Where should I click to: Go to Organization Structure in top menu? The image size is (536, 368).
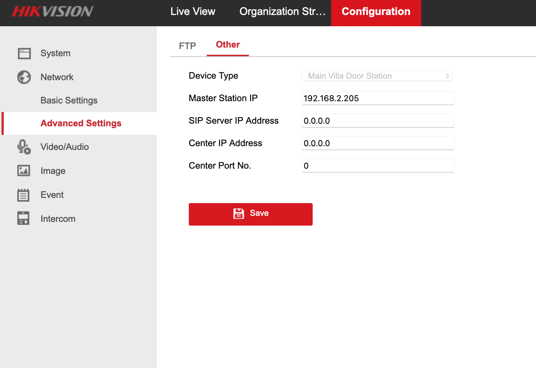pyautogui.click(x=282, y=12)
